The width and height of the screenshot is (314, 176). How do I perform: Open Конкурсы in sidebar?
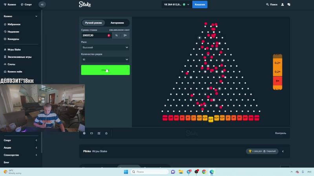click(11, 39)
